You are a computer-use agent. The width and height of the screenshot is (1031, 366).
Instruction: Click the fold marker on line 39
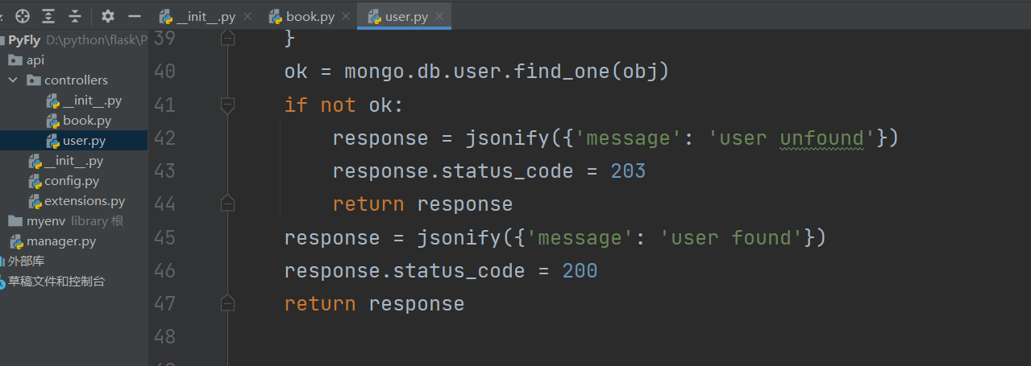(227, 39)
